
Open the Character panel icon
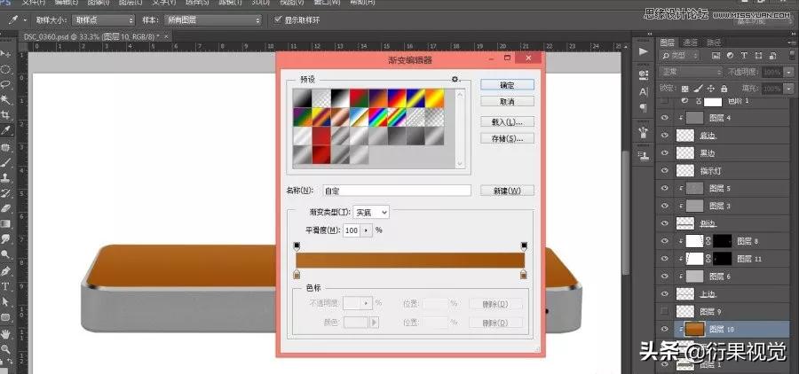pos(643,92)
